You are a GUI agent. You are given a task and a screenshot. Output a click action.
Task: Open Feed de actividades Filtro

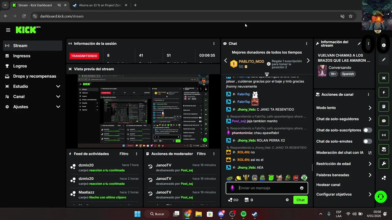[124, 154]
